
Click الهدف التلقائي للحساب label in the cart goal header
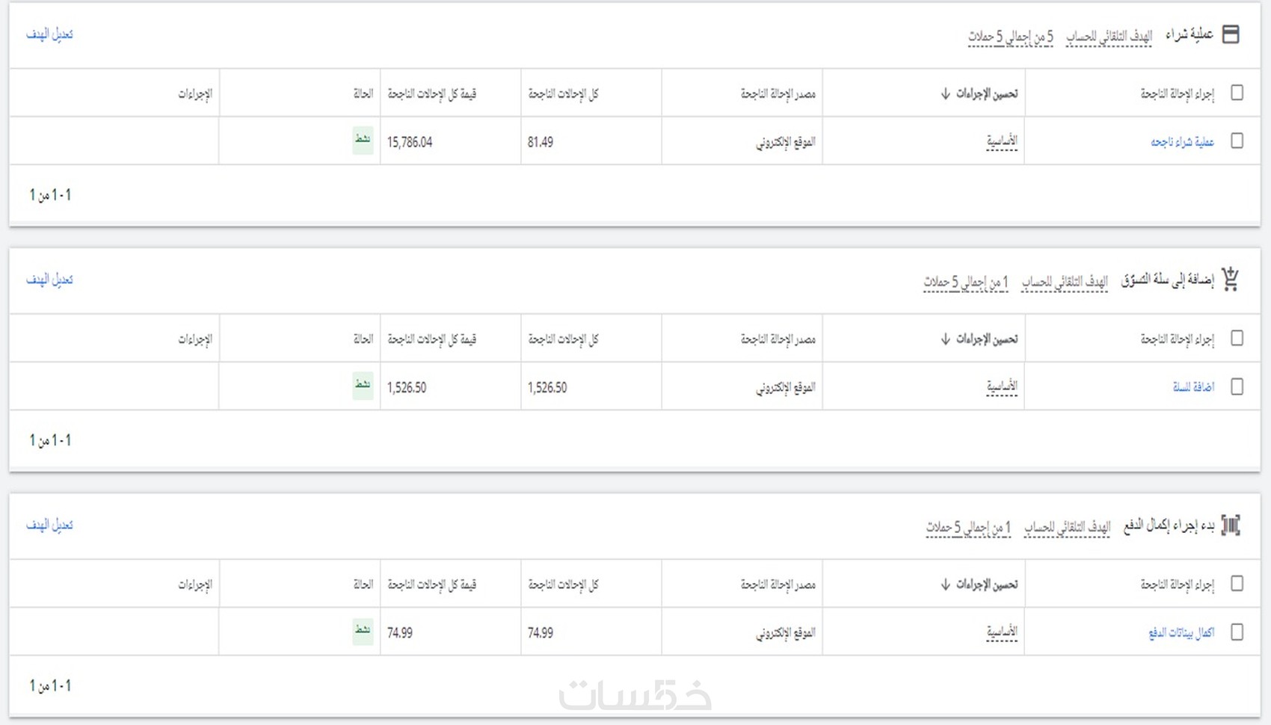[1065, 282]
